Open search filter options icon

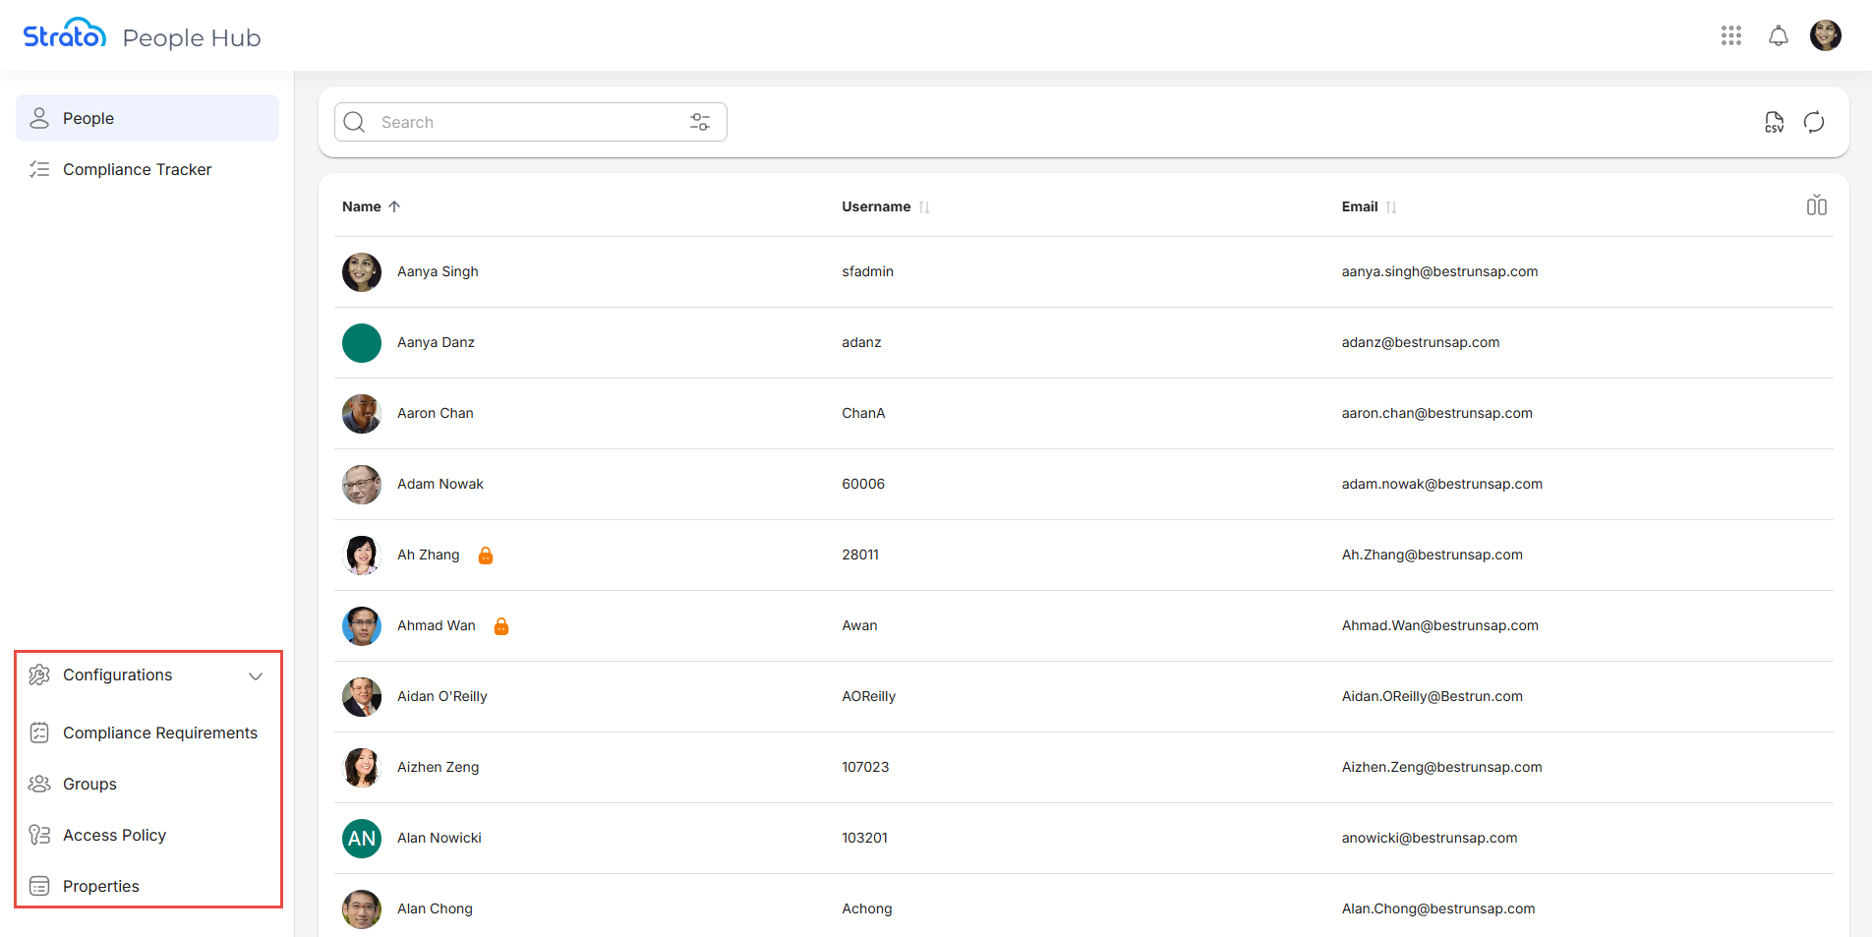click(x=700, y=122)
